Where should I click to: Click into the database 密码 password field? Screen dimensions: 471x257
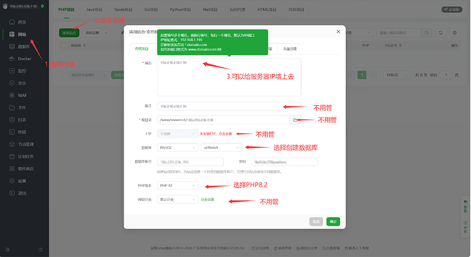285,161
